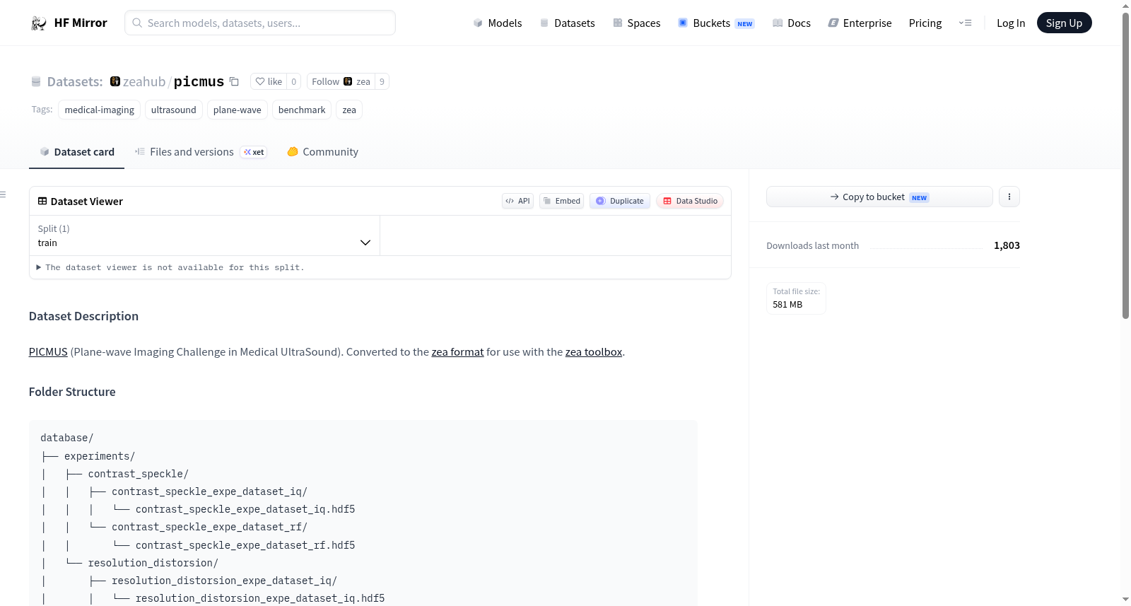Open Enterprise in the top navigation
This screenshot has width=1131, height=606.
[860, 23]
